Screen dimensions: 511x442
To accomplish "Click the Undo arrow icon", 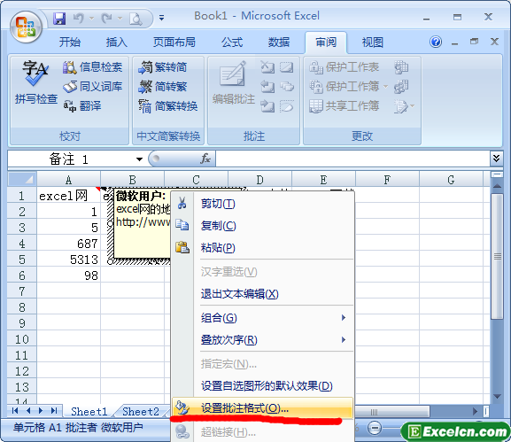I will 78,19.
